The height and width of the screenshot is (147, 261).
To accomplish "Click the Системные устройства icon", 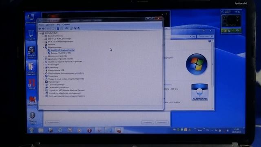I will pos(46,87).
